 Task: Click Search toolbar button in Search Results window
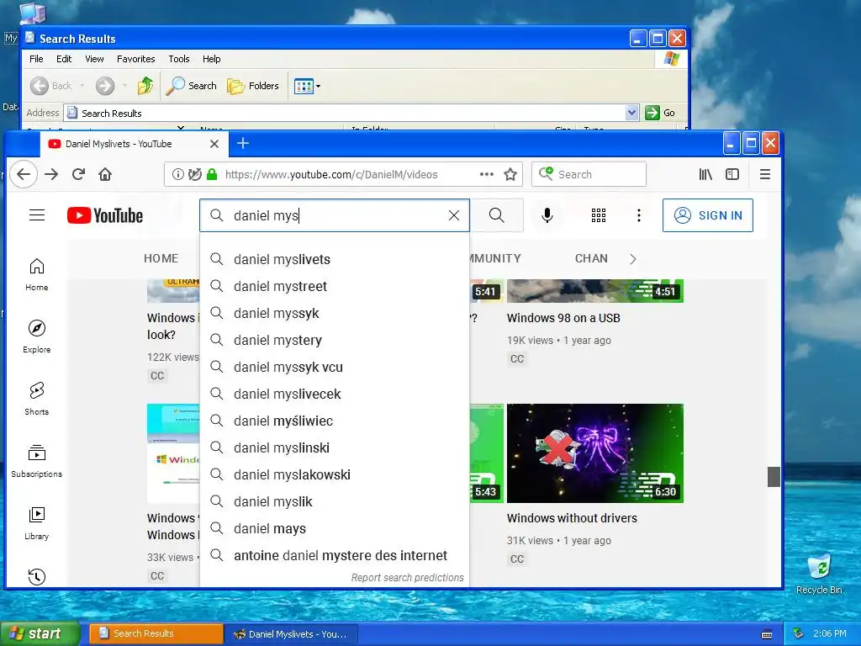[191, 86]
